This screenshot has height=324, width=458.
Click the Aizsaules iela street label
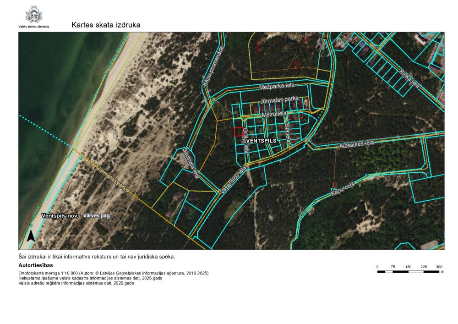point(356,144)
